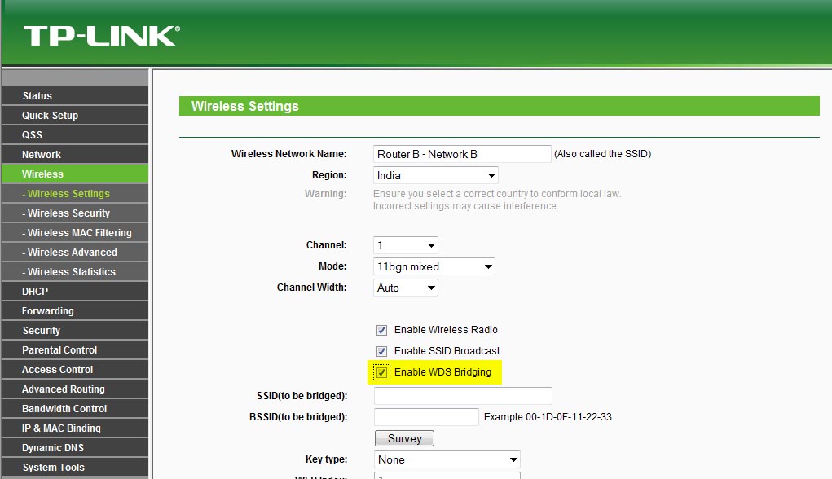Open the Status menu item
Screen dimensions: 832x479
coord(75,96)
